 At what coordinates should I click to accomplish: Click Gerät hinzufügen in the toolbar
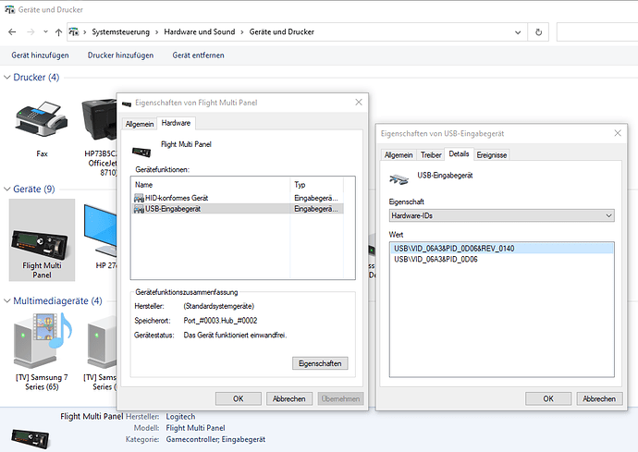click(x=40, y=55)
